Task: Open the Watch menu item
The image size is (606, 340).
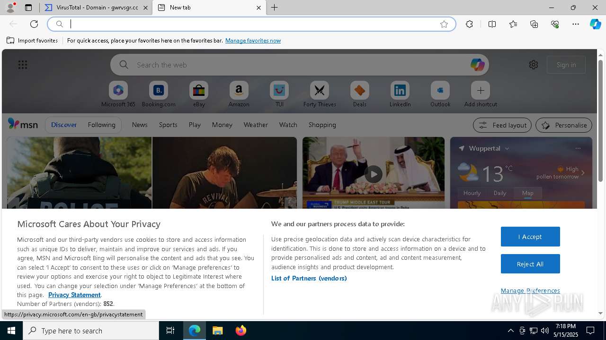Action: tap(288, 125)
